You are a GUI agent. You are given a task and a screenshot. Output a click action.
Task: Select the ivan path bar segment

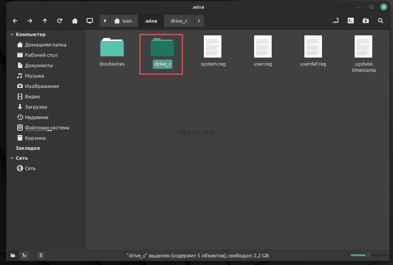[123, 21]
